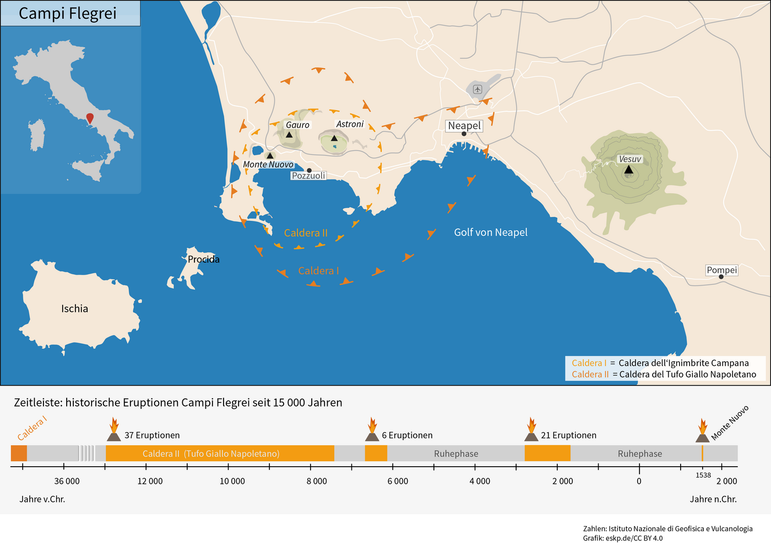Select the Pompei city label
Image resolution: width=771 pixels, height=552 pixels.
[x=721, y=270]
